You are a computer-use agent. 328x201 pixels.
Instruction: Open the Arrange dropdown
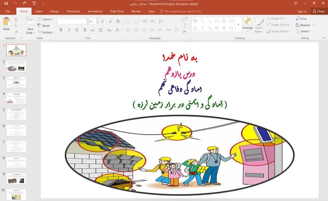247,25
